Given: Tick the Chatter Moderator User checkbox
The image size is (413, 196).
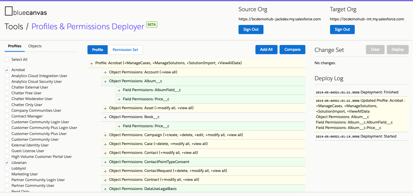Looking at the screenshot, I should pos(7,99).
